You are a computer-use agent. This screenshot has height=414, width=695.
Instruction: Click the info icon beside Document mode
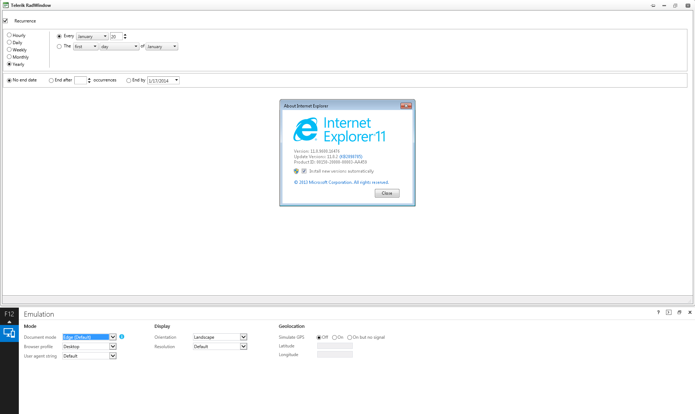click(x=122, y=337)
